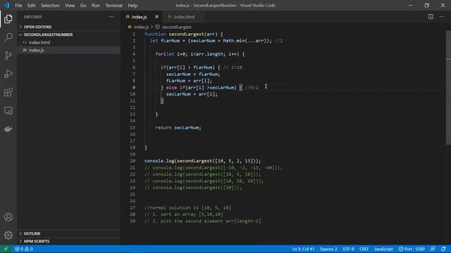Viewport: 451px width, 253px height.
Task: Click the Split Editor Right icon
Action: coord(431,17)
